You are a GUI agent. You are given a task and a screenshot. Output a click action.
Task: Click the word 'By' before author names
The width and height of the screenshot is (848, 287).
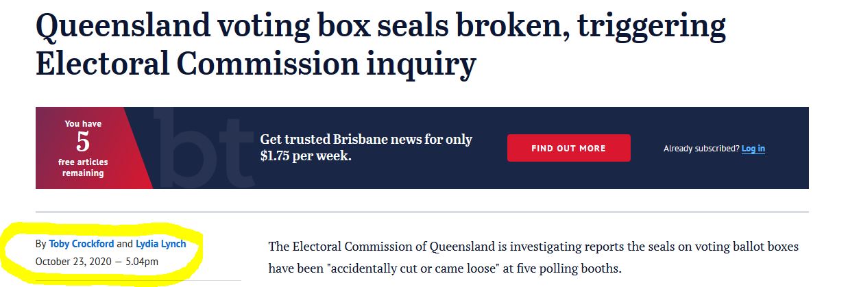(40, 244)
